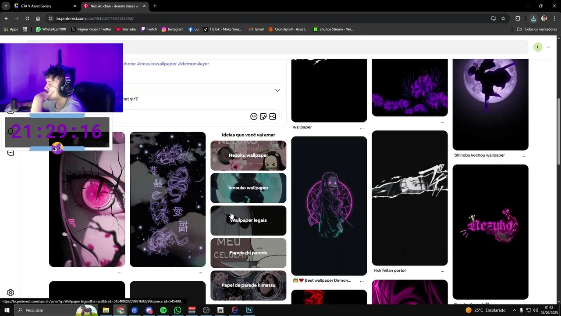Reload the current page
Screen dimensions: 561x316
coord(27,18)
